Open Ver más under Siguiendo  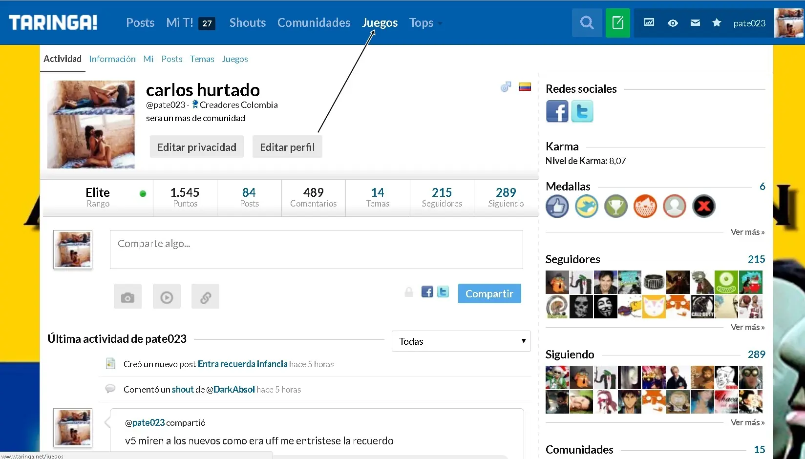(x=747, y=422)
